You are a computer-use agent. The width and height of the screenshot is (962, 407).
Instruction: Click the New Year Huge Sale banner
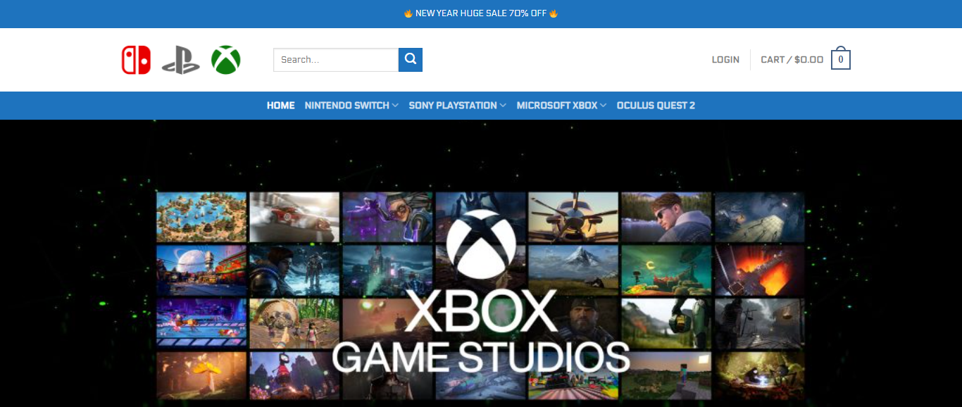[481, 13]
